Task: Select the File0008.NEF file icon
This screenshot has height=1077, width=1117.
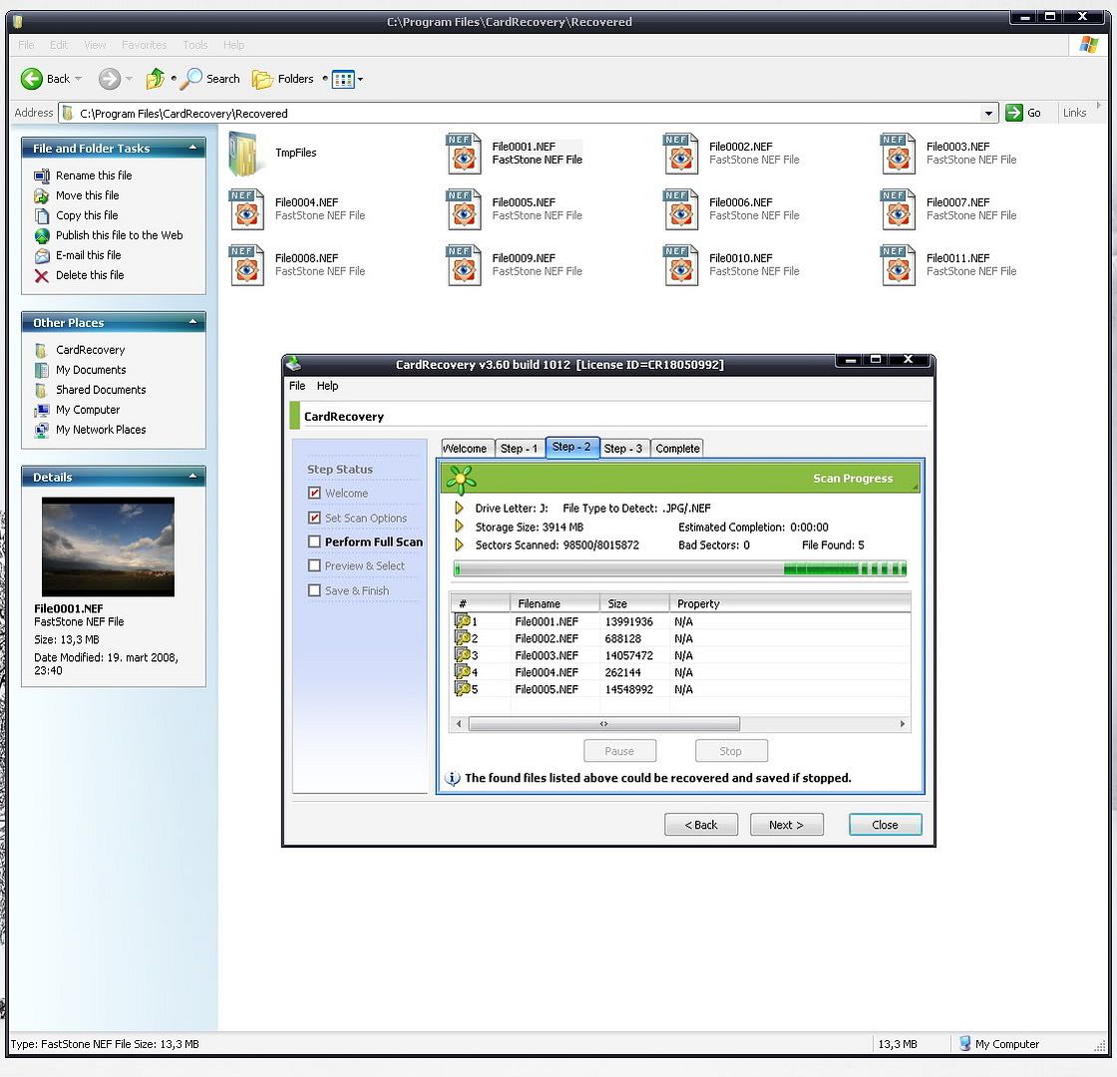Action: point(246,265)
